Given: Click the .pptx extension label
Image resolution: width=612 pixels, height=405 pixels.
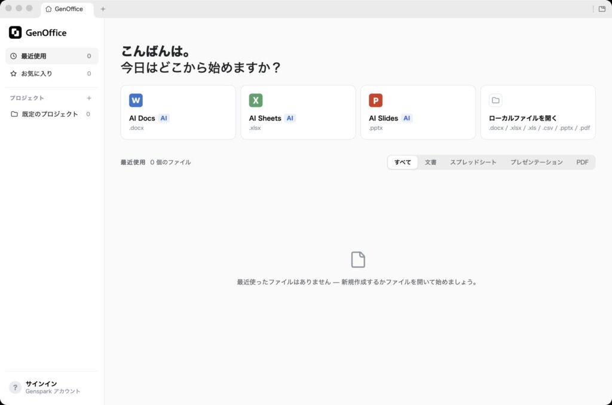Looking at the screenshot, I should [x=376, y=128].
